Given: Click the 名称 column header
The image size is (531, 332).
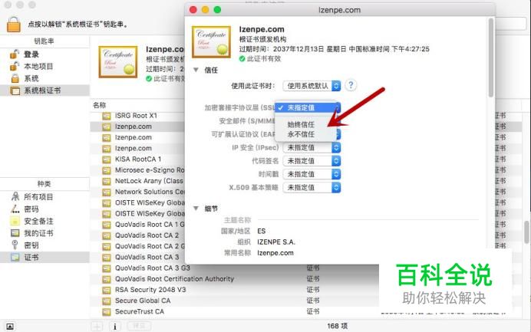Looking at the screenshot, I should point(100,105).
